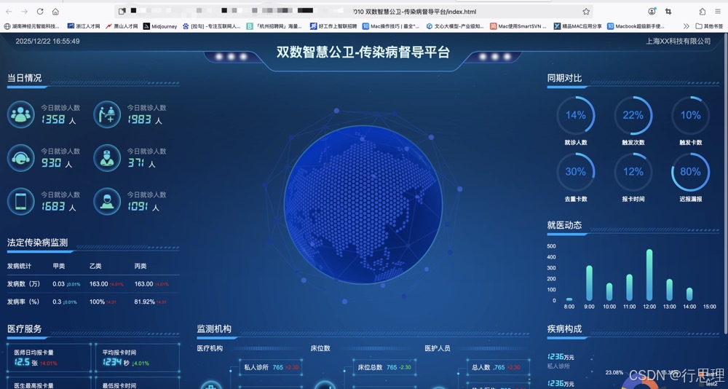Show more bookmarks with the double chevron
This screenshot has height=389, width=728.
point(687,26)
